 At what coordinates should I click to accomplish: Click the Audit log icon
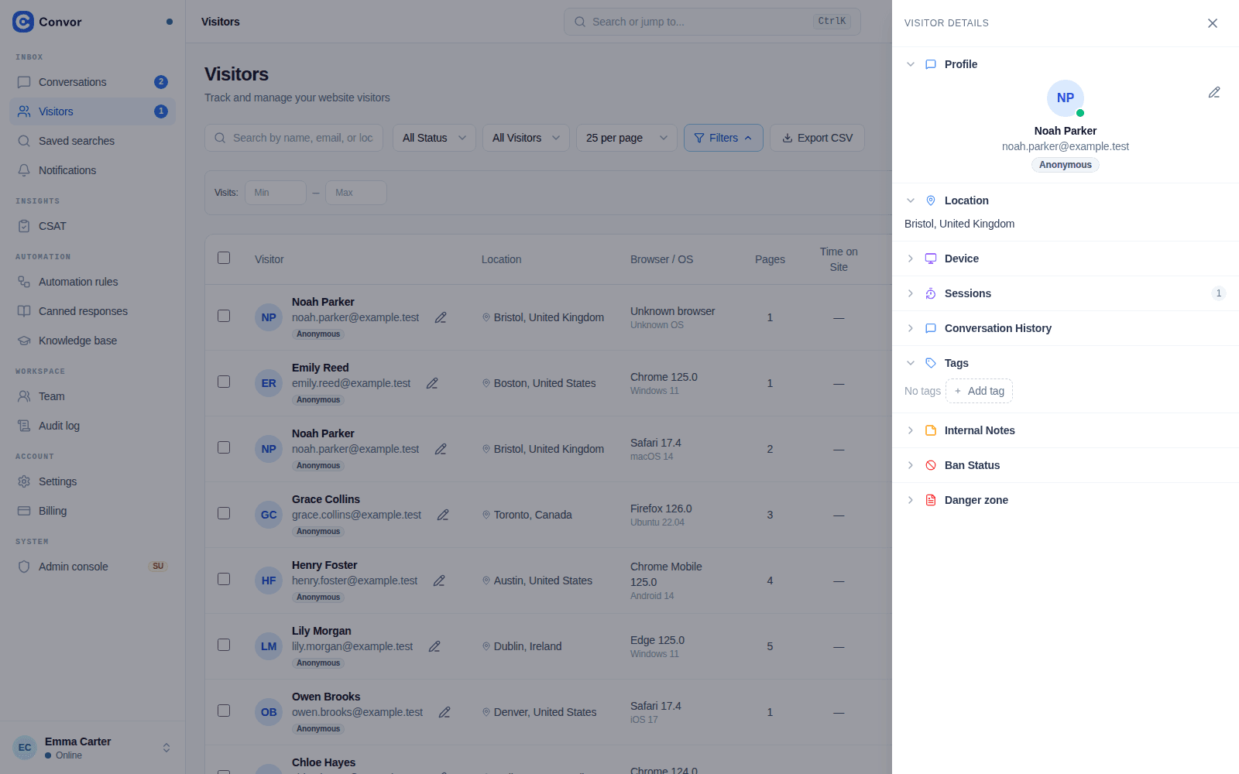[24, 426]
